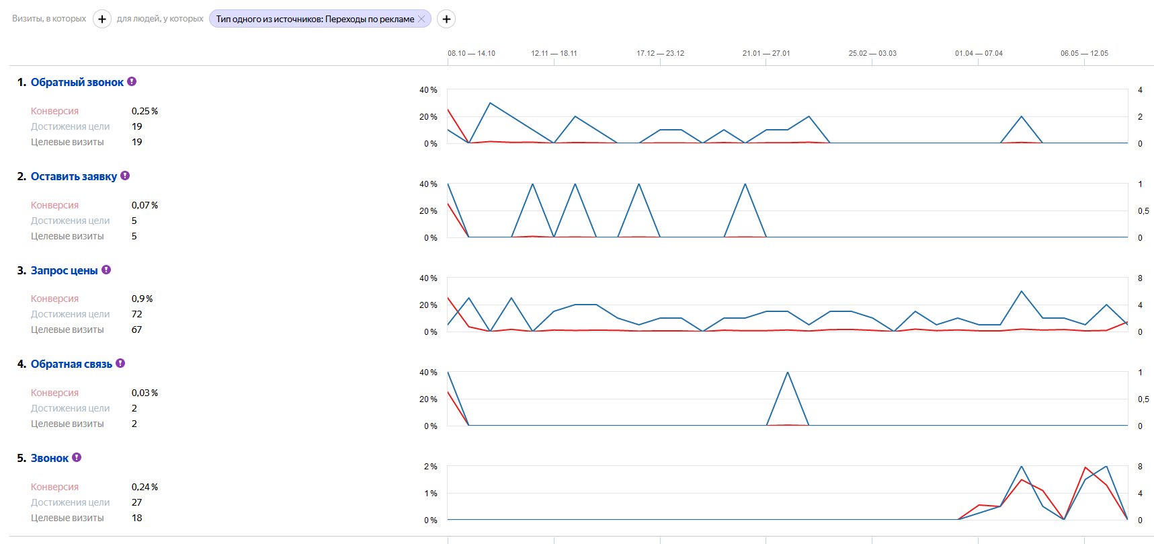The width and height of the screenshot is (1154, 544).
Task: Open info icon beside "Звонок" goal
Action: [77, 457]
